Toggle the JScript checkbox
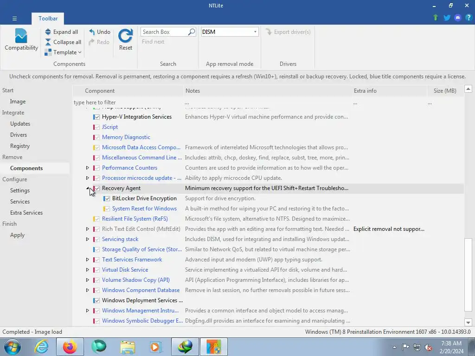 coord(97,127)
